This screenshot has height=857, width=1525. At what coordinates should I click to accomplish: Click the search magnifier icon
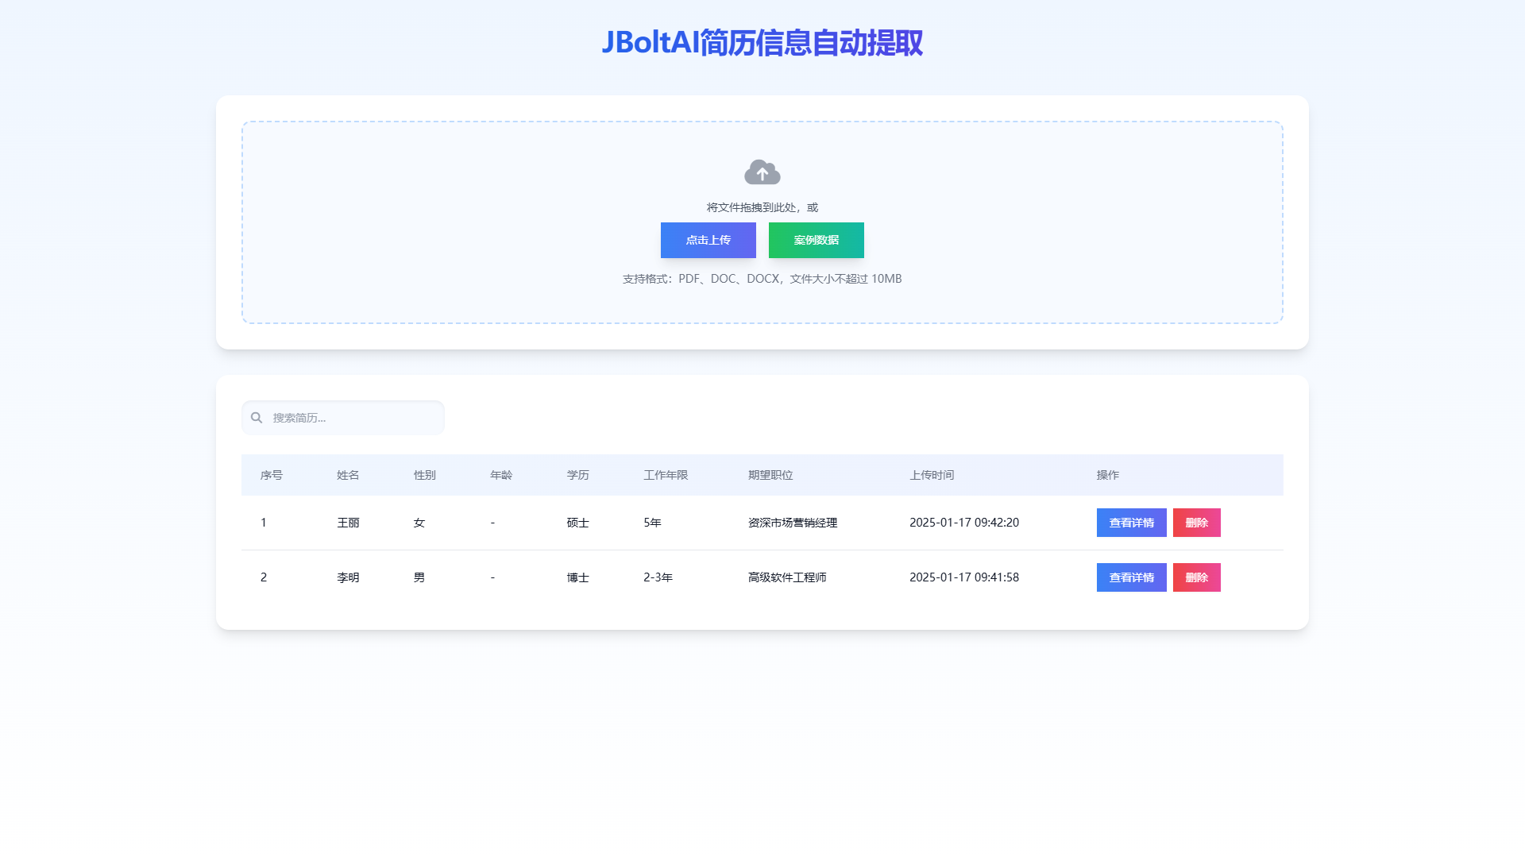click(257, 418)
